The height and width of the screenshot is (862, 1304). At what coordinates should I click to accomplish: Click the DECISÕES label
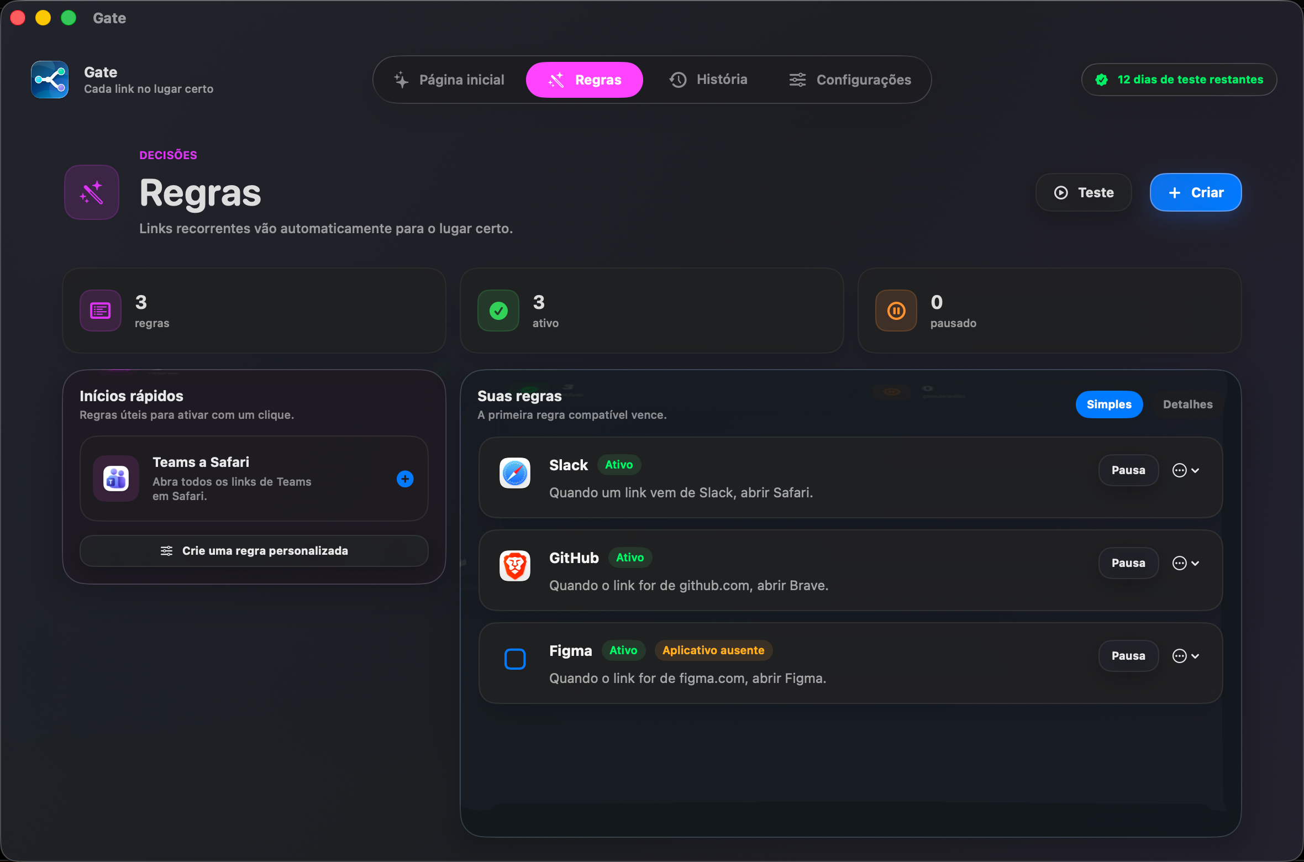[x=168, y=155]
